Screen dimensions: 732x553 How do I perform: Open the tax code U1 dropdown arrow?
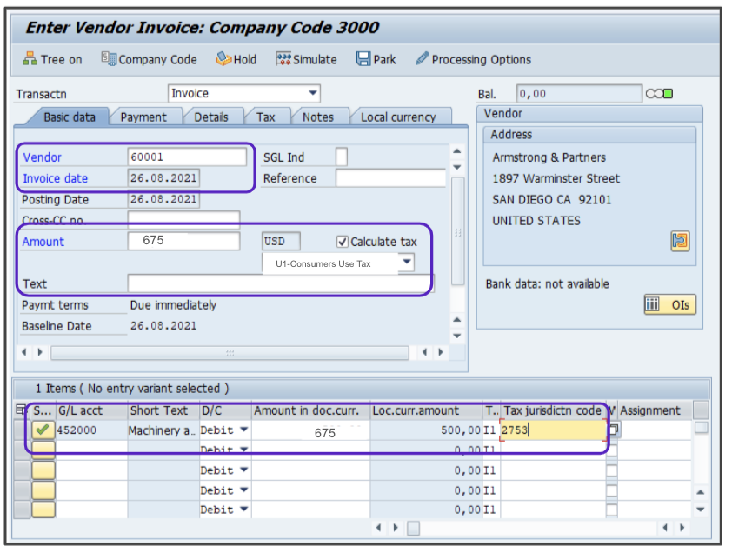coord(406,263)
